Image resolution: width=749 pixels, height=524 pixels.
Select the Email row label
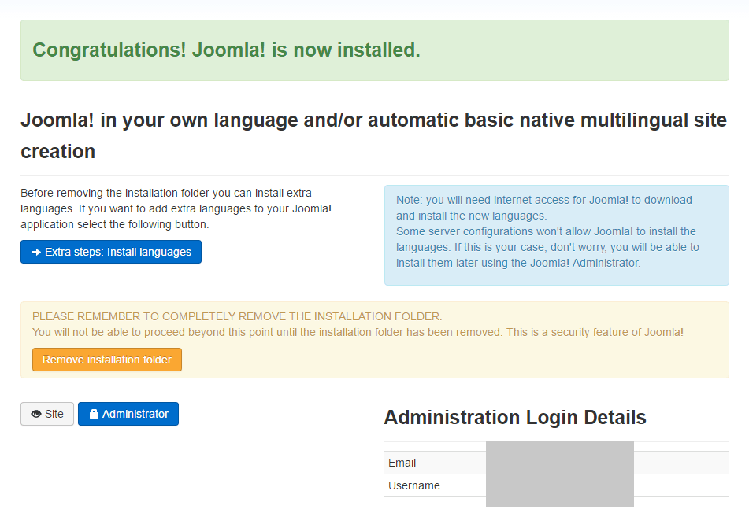[402, 463]
